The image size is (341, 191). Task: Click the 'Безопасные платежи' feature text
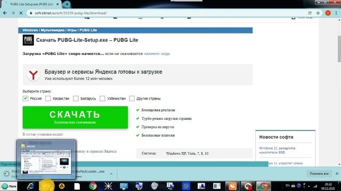tap(158, 135)
